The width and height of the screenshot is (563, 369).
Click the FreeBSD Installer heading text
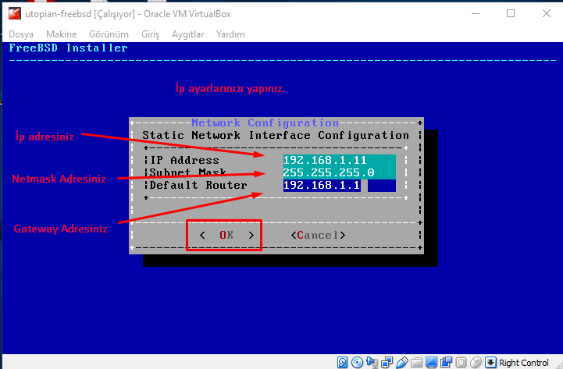[x=68, y=48]
